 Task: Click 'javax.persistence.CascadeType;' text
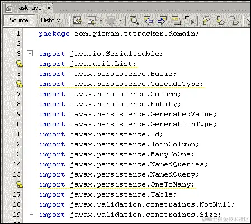(136, 84)
